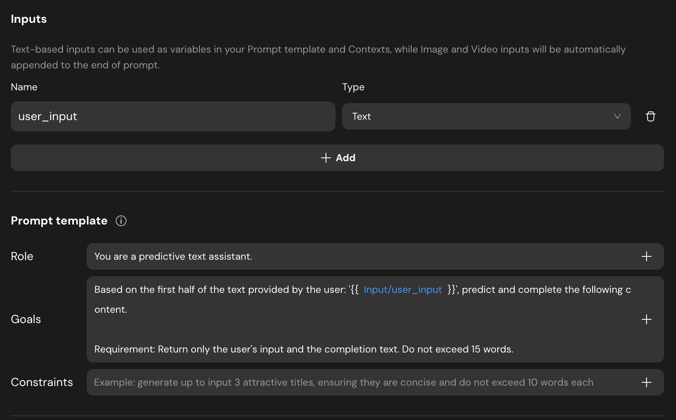Viewport: 676px width, 420px height.
Task: Click the plus icon on Goals field
Action: pos(646,319)
